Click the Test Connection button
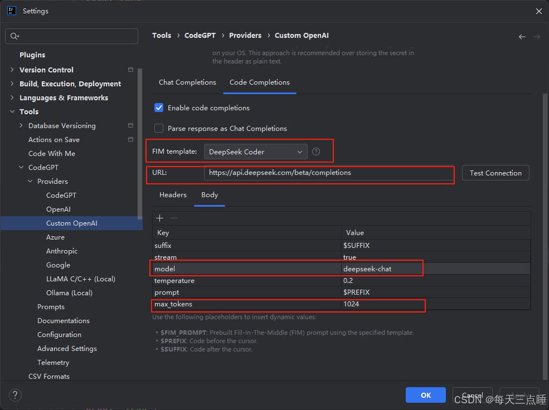The width and height of the screenshot is (549, 410). (495, 173)
